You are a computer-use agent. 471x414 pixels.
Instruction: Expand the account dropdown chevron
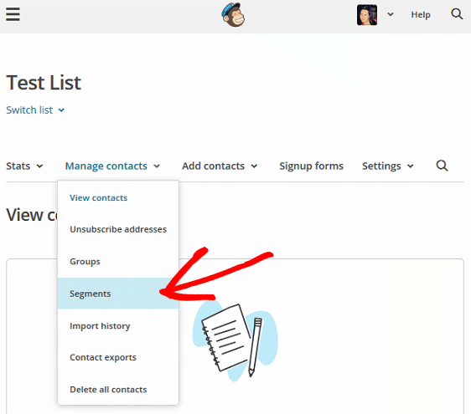point(391,14)
